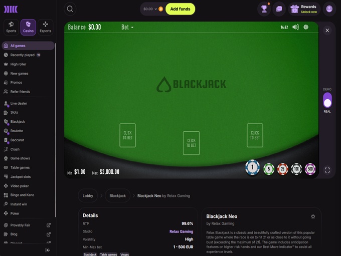Mute game sound with speaker icon

[295, 27]
